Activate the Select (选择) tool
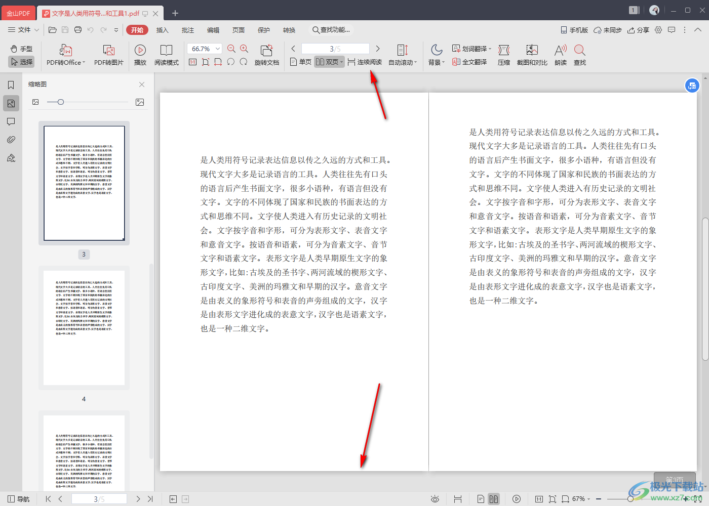Image resolution: width=709 pixels, height=506 pixels. [21, 62]
